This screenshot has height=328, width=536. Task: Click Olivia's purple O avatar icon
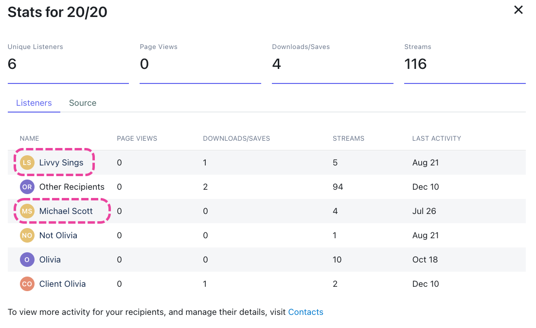27,260
